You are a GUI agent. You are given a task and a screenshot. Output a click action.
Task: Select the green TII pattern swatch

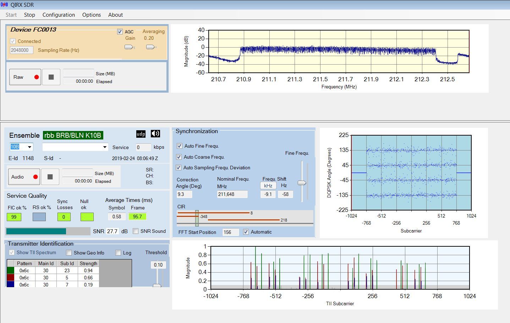pyautogui.click(x=11, y=270)
